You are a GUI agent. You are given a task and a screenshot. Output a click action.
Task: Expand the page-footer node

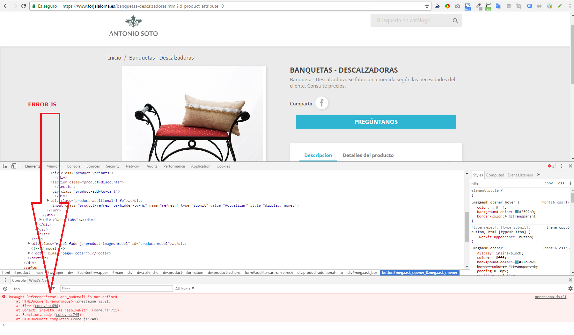pyautogui.click(x=29, y=253)
